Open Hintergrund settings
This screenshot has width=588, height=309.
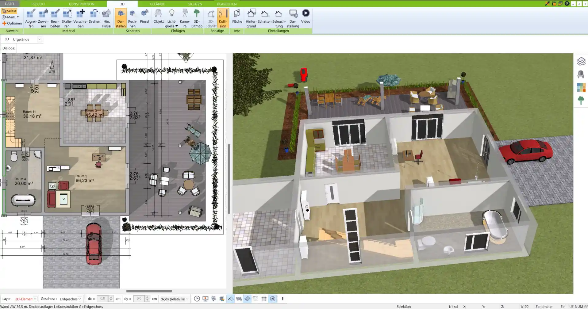(251, 18)
